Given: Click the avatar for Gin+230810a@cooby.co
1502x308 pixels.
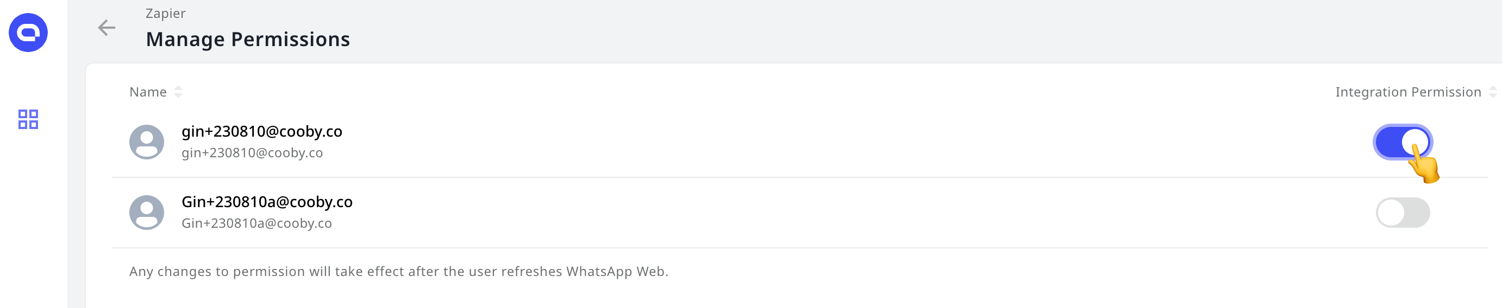Looking at the screenshot, I should 146,213.
